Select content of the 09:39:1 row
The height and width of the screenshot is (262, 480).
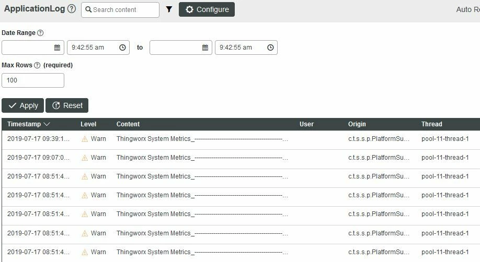(202, 139)
